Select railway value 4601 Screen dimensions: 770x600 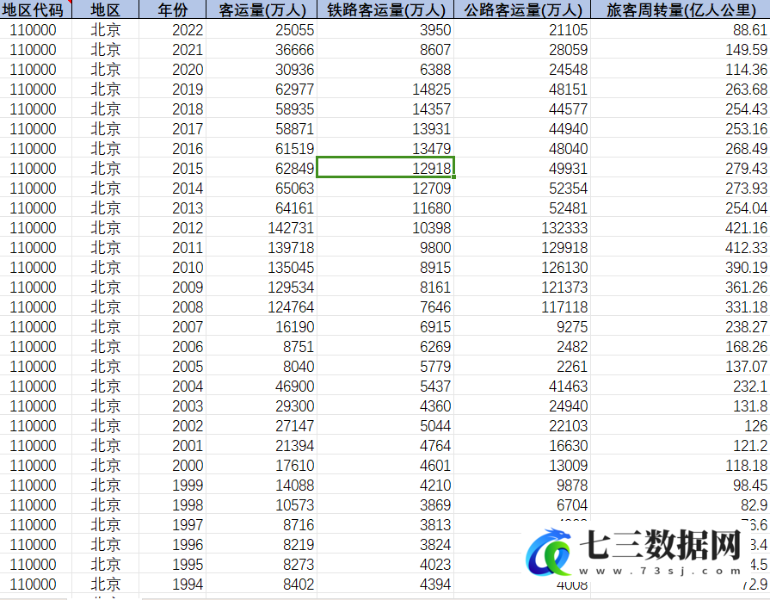point(385,465)
